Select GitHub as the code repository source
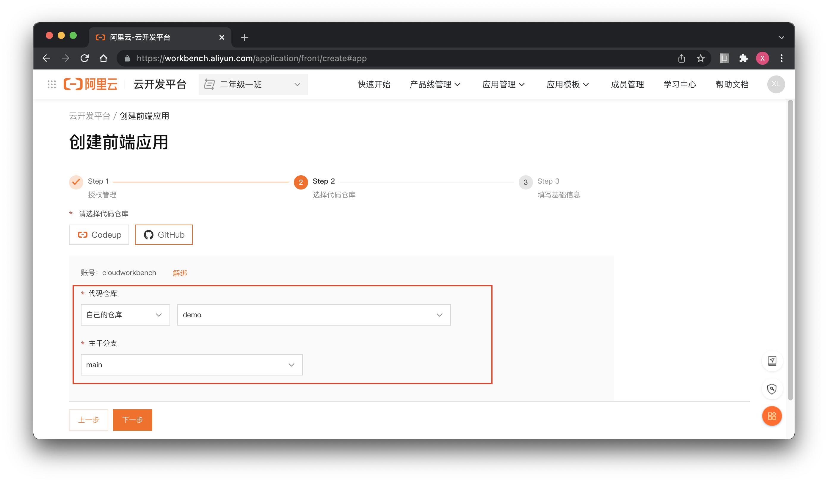828x483 pixels. [x=164, y=234]
